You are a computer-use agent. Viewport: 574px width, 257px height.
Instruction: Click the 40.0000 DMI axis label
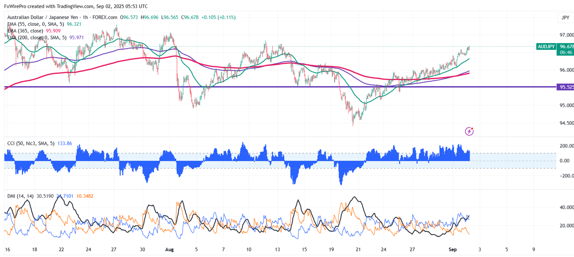566,208
